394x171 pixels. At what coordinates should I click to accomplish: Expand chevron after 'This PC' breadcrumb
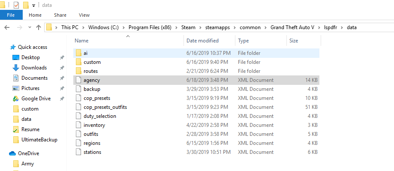pos(84,27)
